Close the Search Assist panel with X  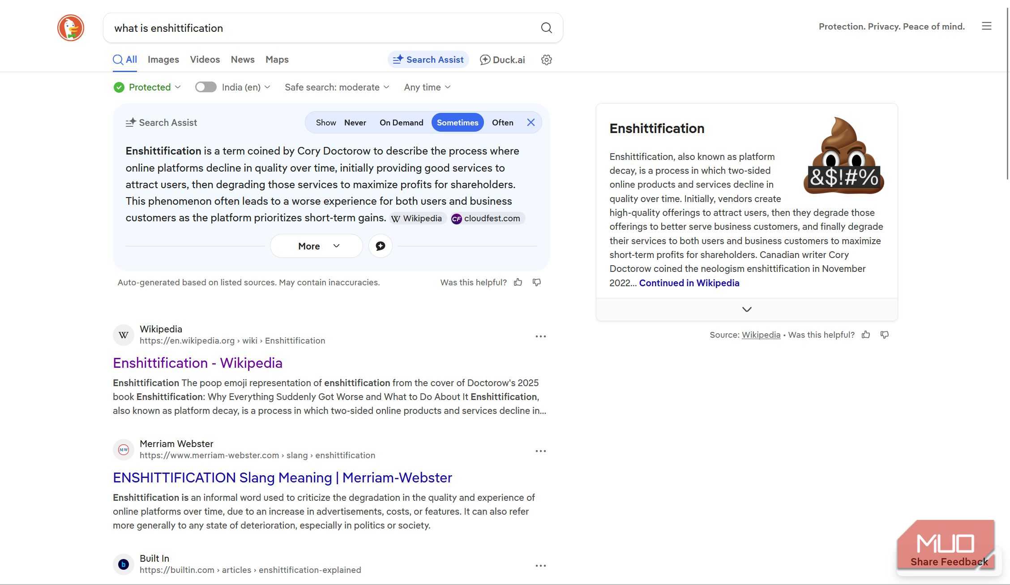tap(531, 122)
